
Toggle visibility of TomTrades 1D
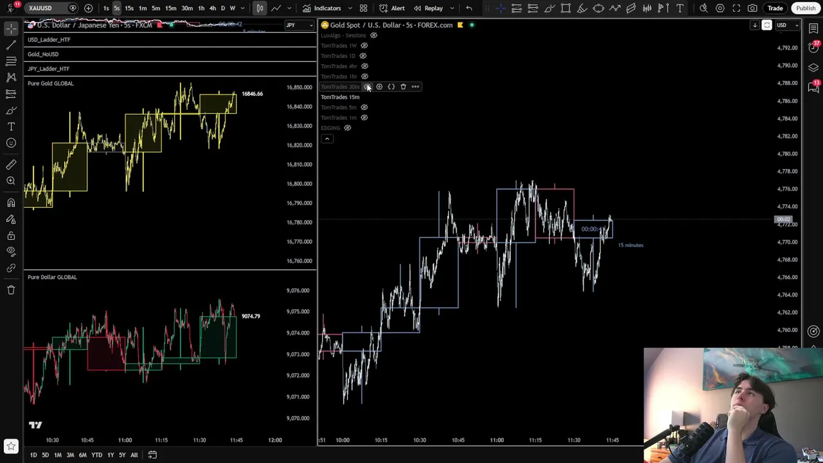[363, 56]
